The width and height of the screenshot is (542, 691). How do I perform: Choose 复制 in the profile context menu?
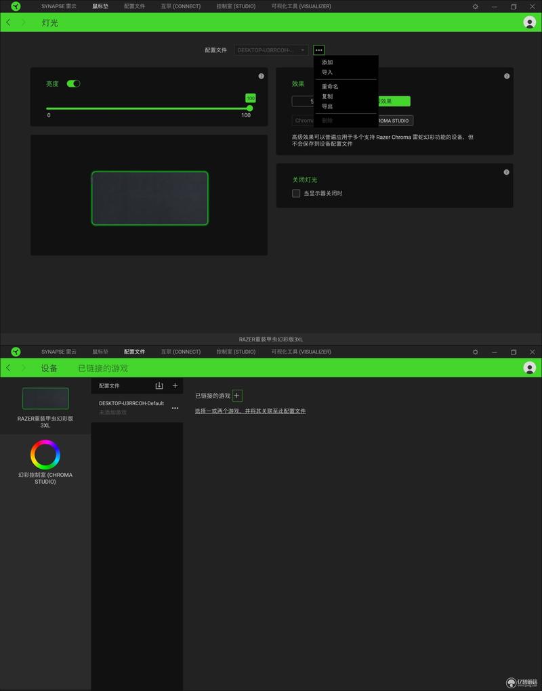(327, 96)
